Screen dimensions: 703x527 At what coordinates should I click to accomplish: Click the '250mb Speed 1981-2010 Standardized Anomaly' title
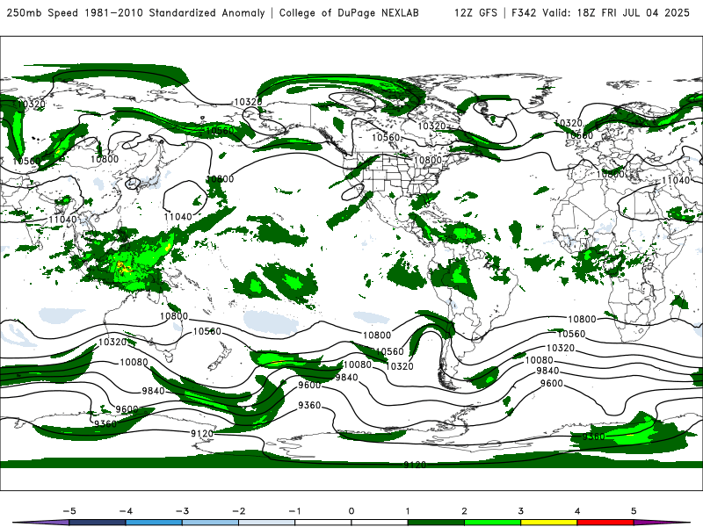click(136, 12)
